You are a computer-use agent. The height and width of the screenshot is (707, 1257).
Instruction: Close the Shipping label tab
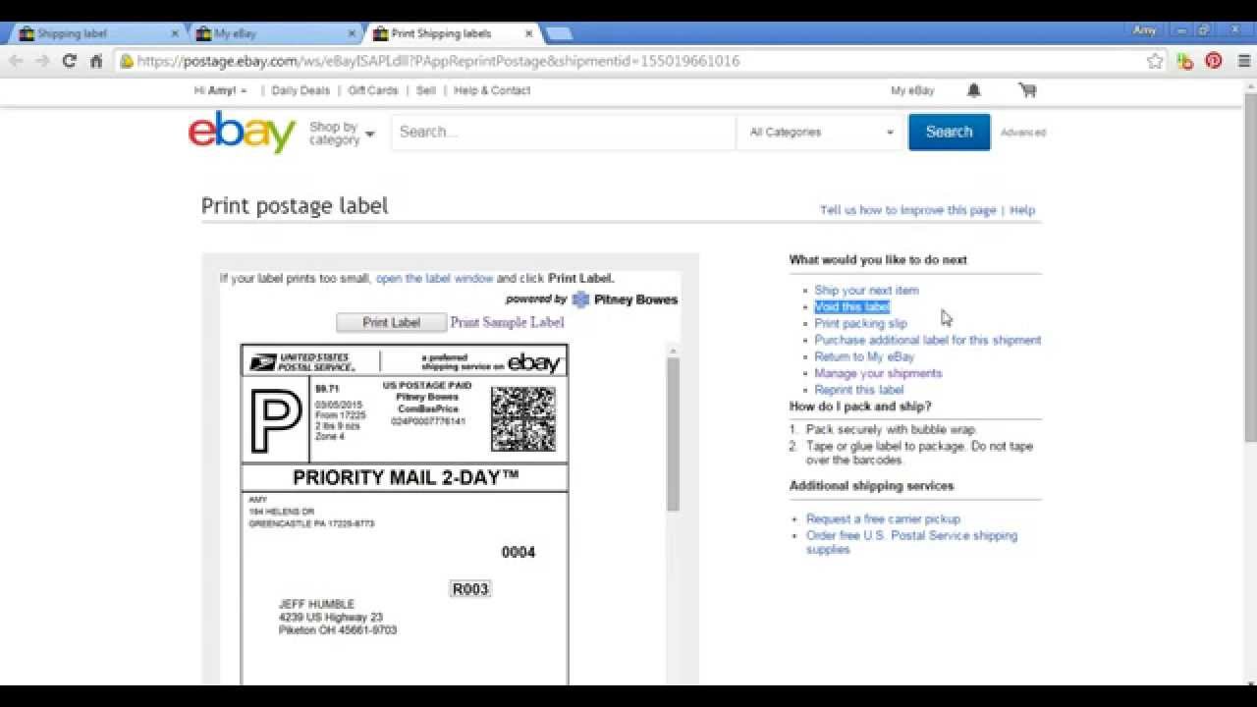175,33
